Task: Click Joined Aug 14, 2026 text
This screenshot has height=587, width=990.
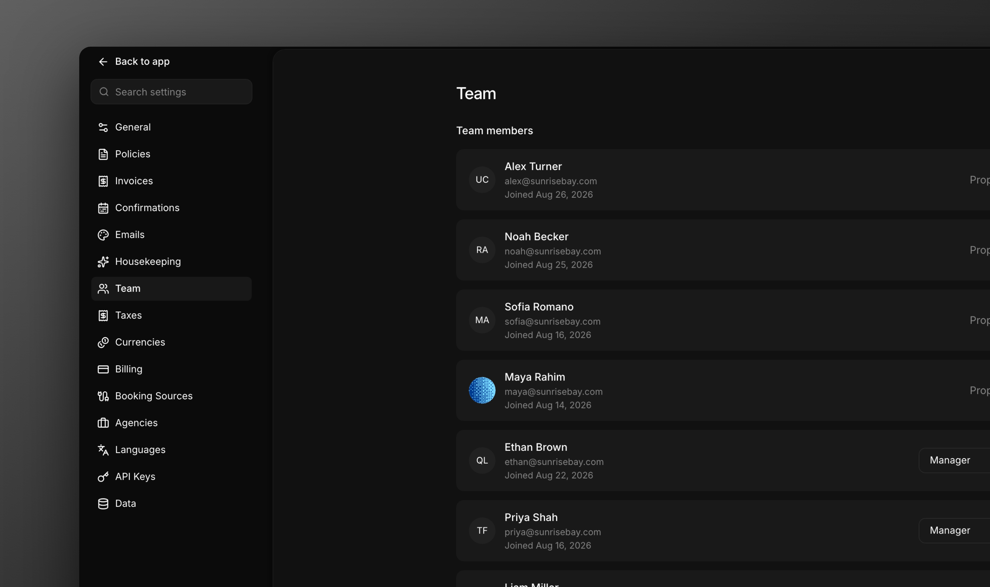Action: click(548, 406)
